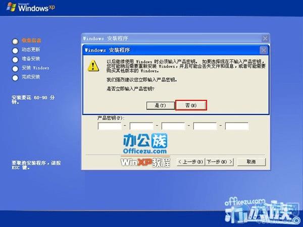
Task: Click the 要取消安装程序,请按 ESC 键 text
Action: [36, 165]
